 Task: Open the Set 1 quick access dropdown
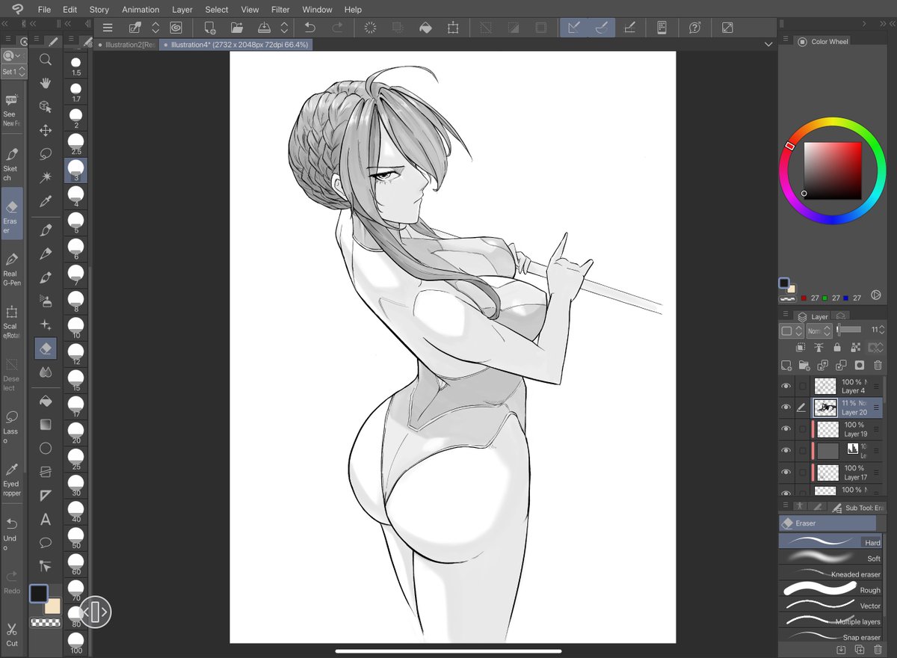[13, 72]
